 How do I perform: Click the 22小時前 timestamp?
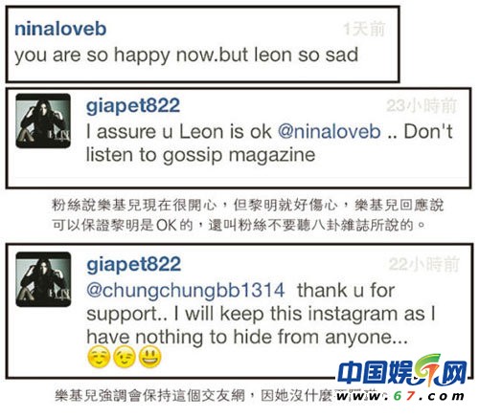(423, 264)
